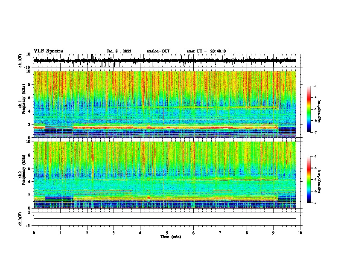Click the last time axis tick label "10"
Screen dimensions: 338x261
click(300, 233)
